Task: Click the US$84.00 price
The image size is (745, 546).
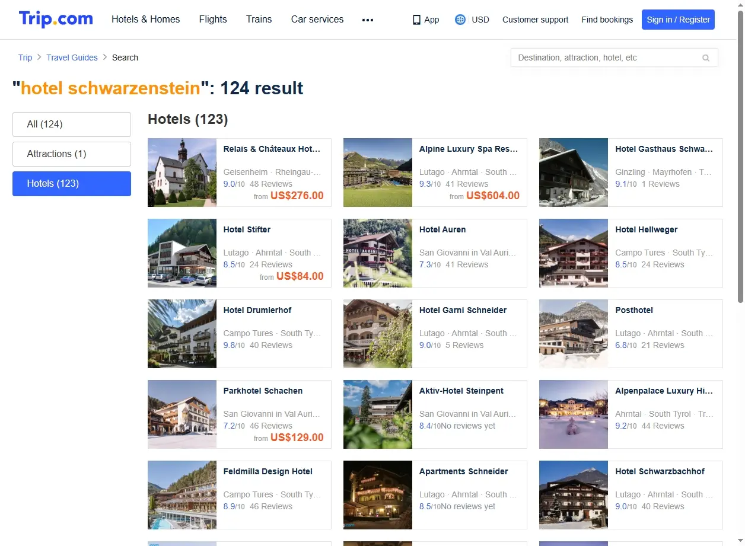Action: click(300, 276)
